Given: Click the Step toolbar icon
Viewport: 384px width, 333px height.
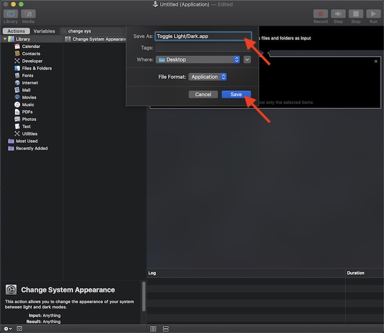Looking at the screenshot, I should (x=338, y=14).
